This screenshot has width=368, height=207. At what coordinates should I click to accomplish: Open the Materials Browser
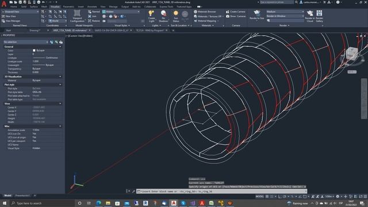[x=205, y=11]
